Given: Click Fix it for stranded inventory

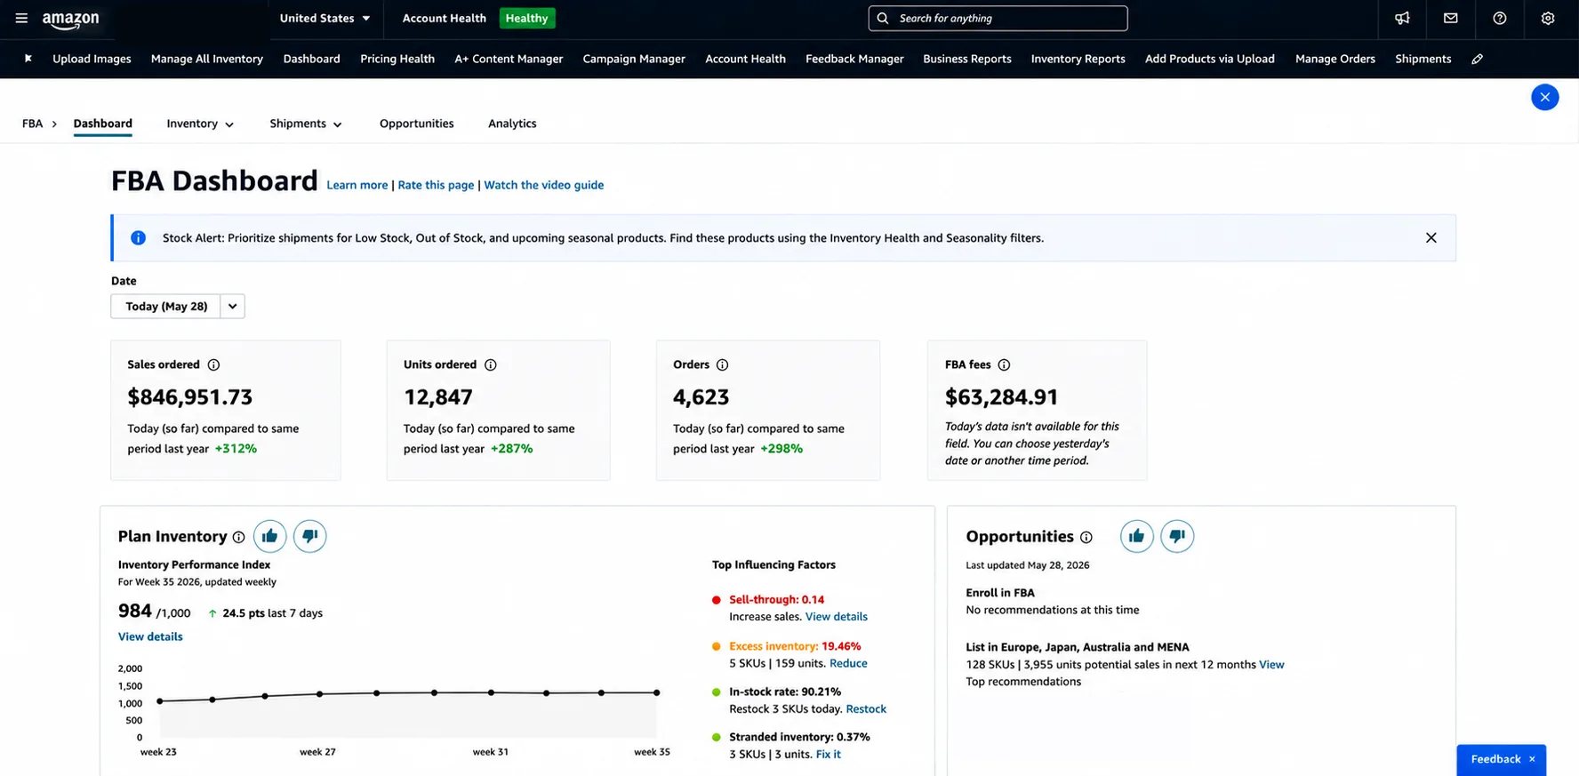Looking at the screenshot, I should pos(828,754).
